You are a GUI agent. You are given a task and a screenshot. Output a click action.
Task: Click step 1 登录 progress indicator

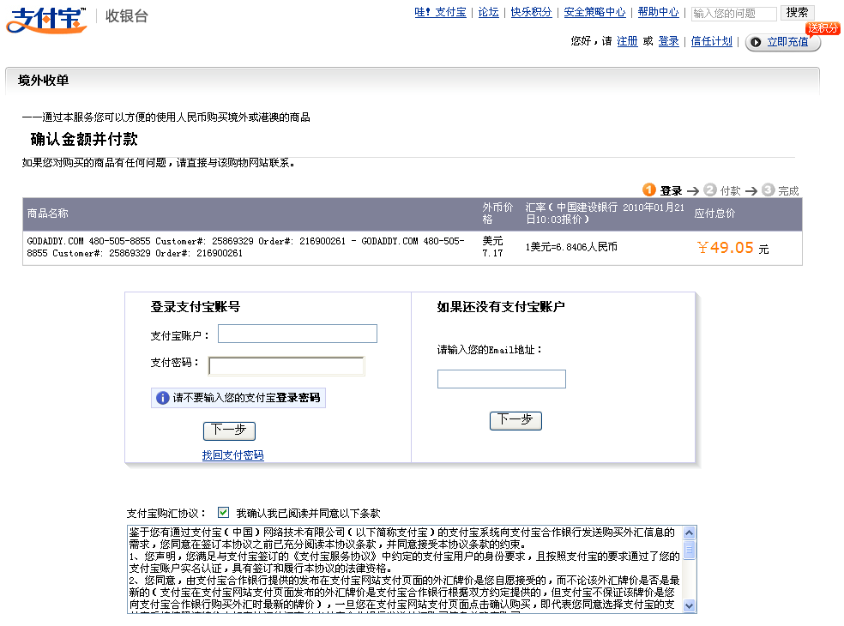pyautogui.click(x=663, y=190)
